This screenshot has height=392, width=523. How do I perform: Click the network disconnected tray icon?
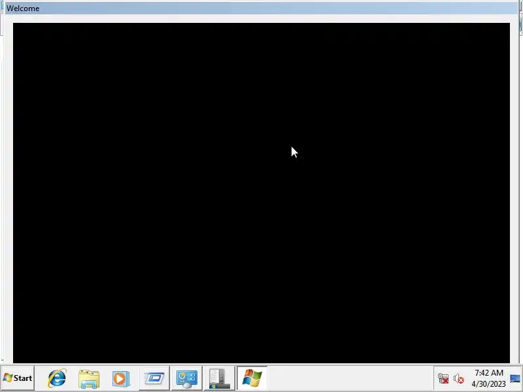(x=443, y=379)
